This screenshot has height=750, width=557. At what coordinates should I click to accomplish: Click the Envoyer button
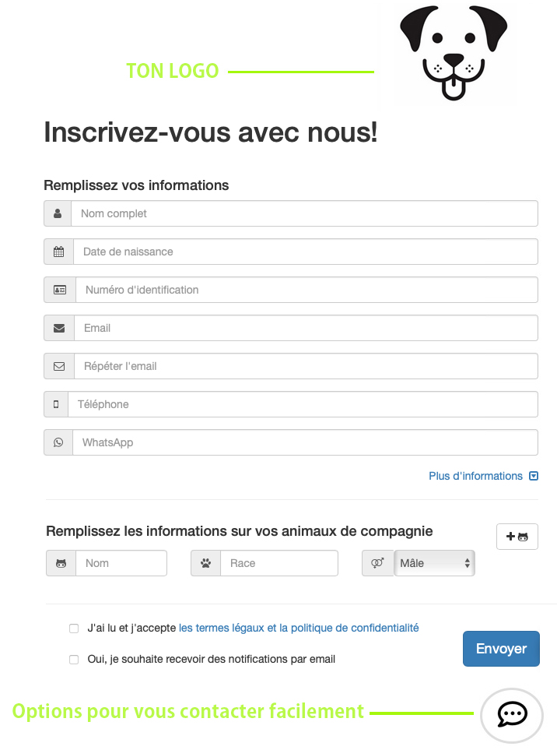click(x=501, y=649)
